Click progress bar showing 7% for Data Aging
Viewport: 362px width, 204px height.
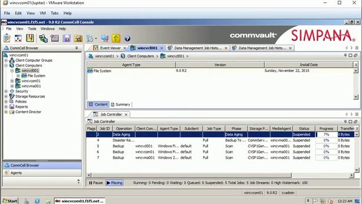[326, 134]
